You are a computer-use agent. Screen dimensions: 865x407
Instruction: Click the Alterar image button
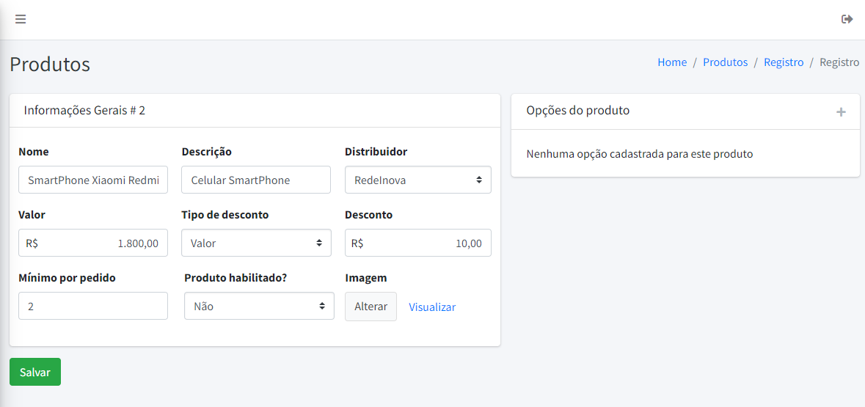(x=371, y=307)
